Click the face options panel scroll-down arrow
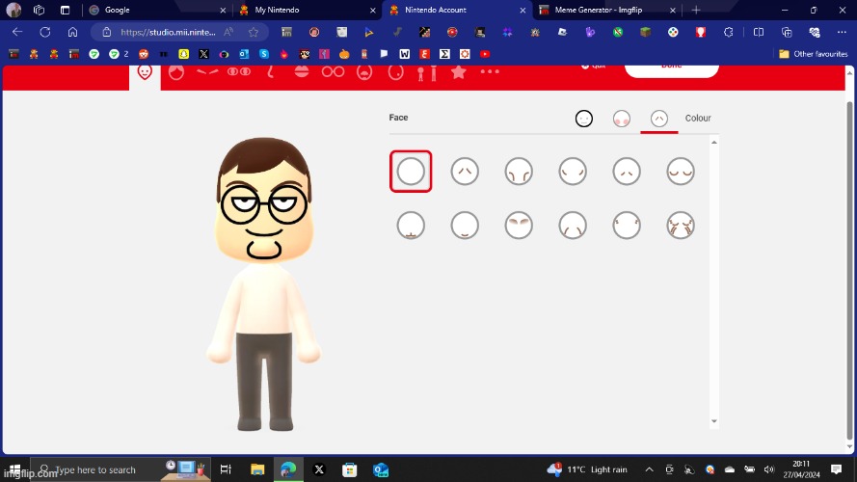Screen dimensions: 857x482 point(713,421)
